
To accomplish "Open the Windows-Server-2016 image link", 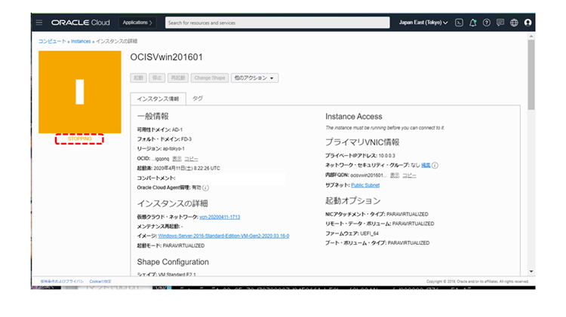I will [224, 236].
